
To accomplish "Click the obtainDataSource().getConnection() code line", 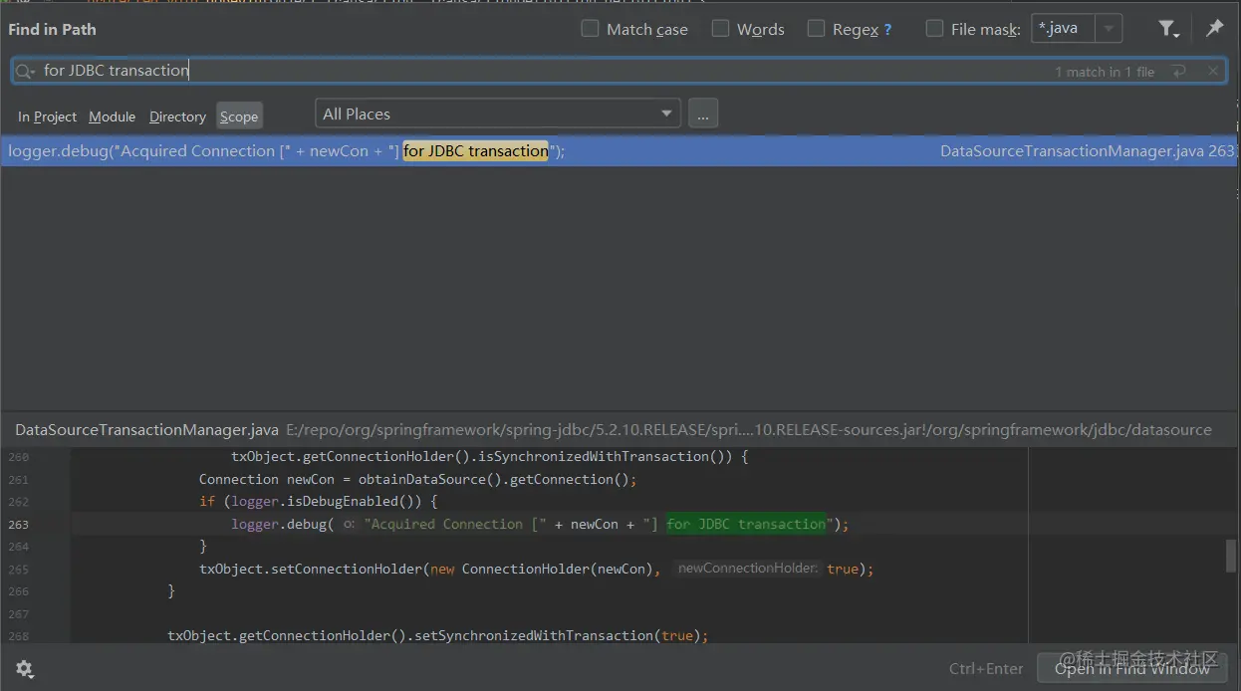I will pos(417,479).
